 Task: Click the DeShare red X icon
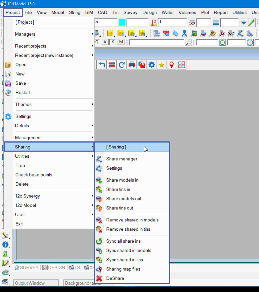coord(99,278)
